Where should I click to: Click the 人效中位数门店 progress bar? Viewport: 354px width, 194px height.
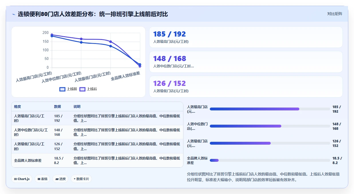(270, 126)
